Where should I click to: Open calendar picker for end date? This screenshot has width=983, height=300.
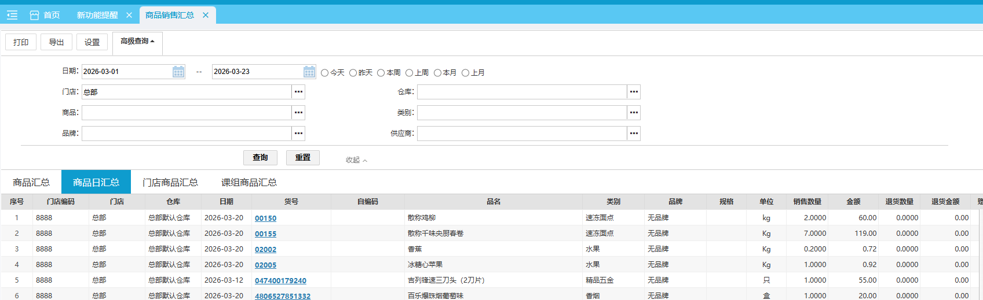point(309,72)
